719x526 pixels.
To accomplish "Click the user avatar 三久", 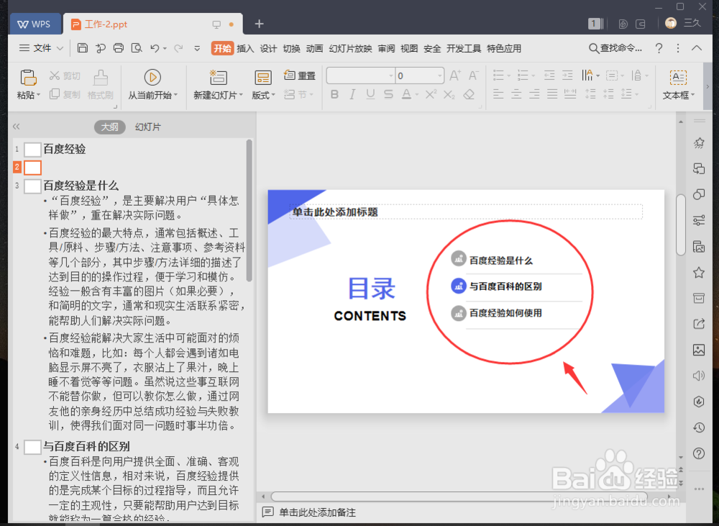I will [x=683, y=23].
